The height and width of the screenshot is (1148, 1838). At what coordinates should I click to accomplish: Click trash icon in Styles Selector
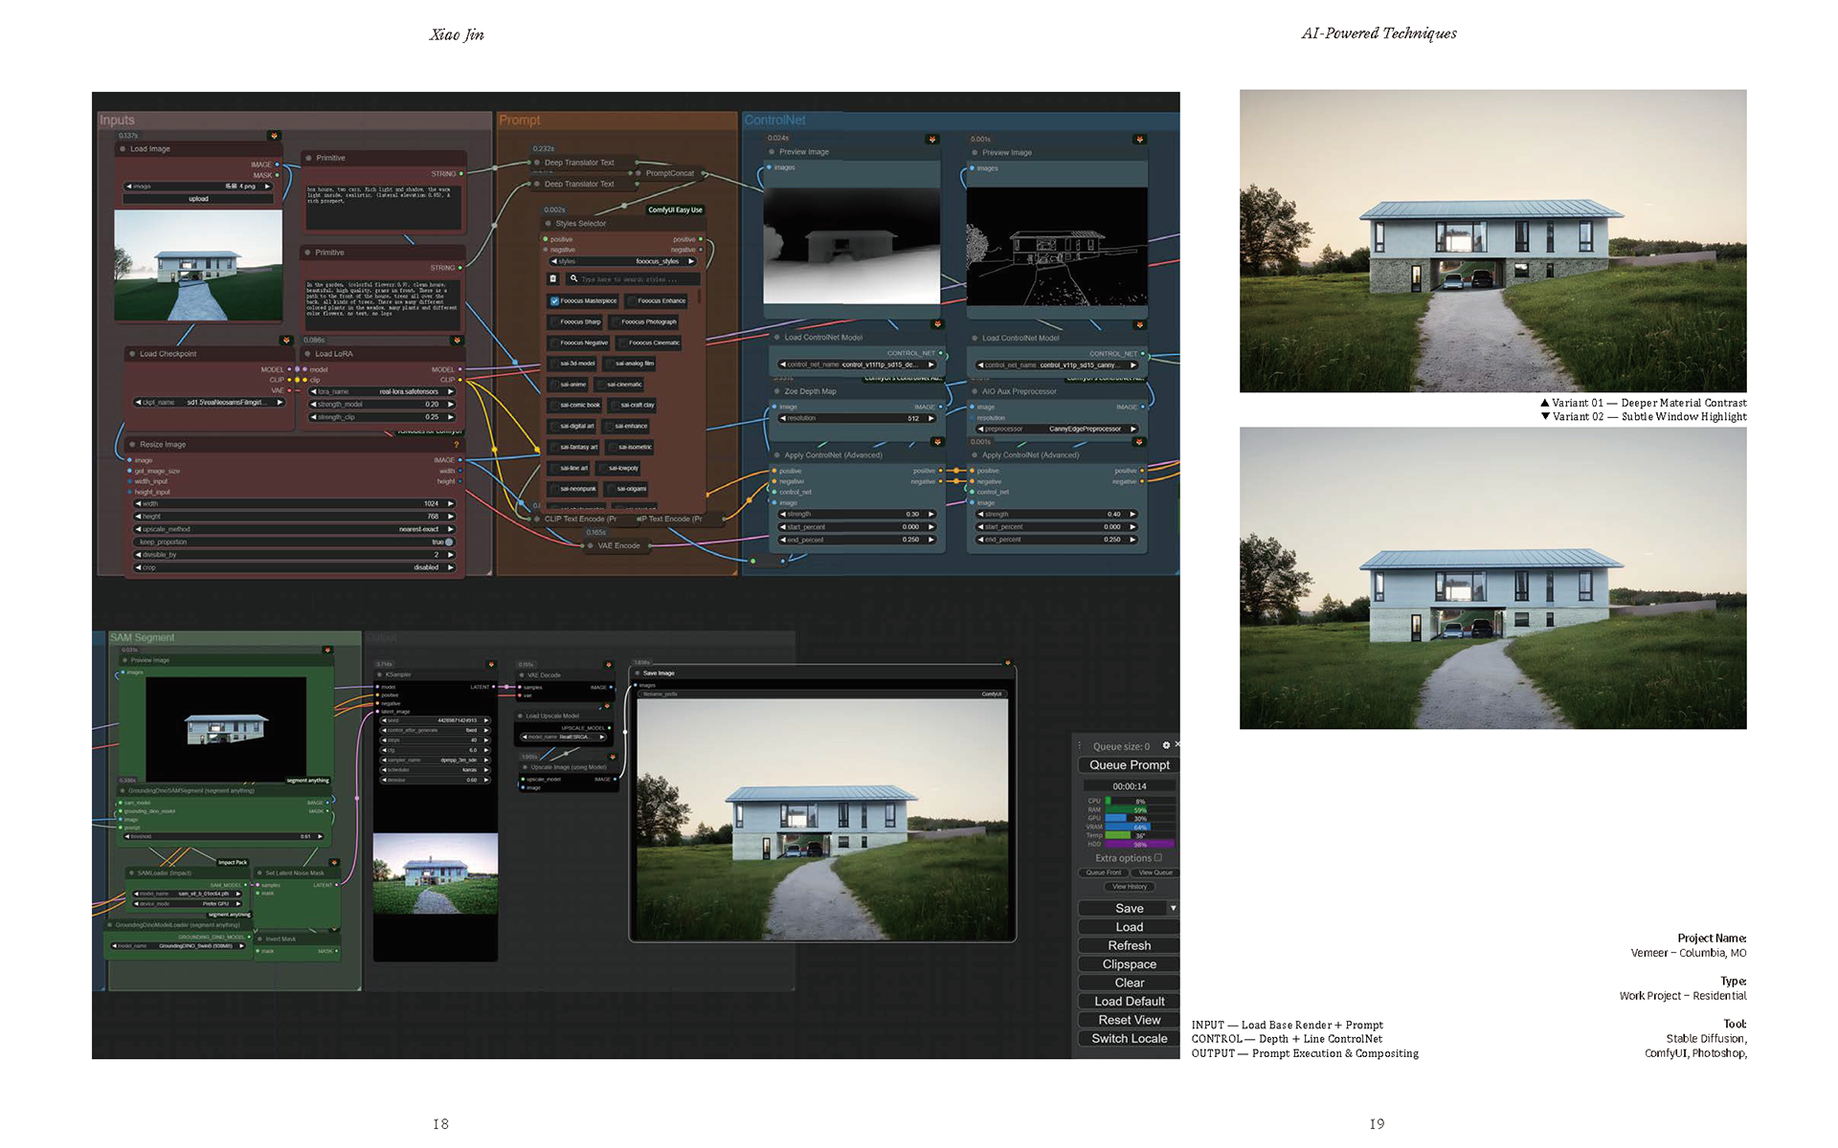(x=552, y=279)
